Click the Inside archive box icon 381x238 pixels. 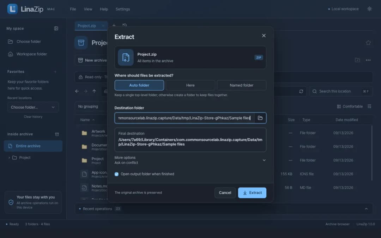click(x=57, y=134)
